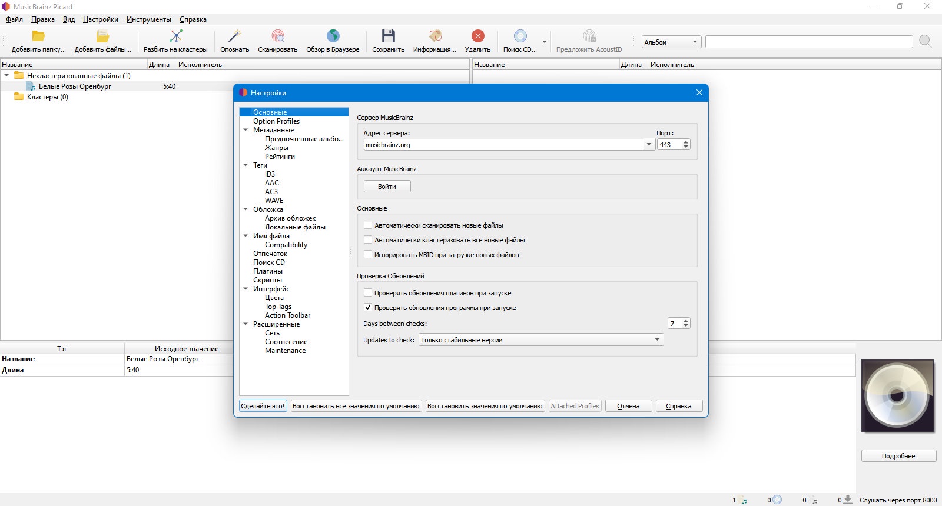Select Скрипты in settings tree

tap(267, 280)
